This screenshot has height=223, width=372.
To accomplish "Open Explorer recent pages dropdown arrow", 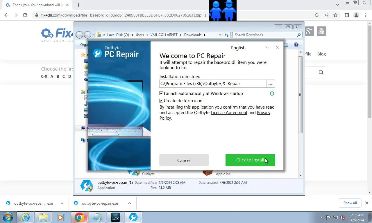I will 93,35.
